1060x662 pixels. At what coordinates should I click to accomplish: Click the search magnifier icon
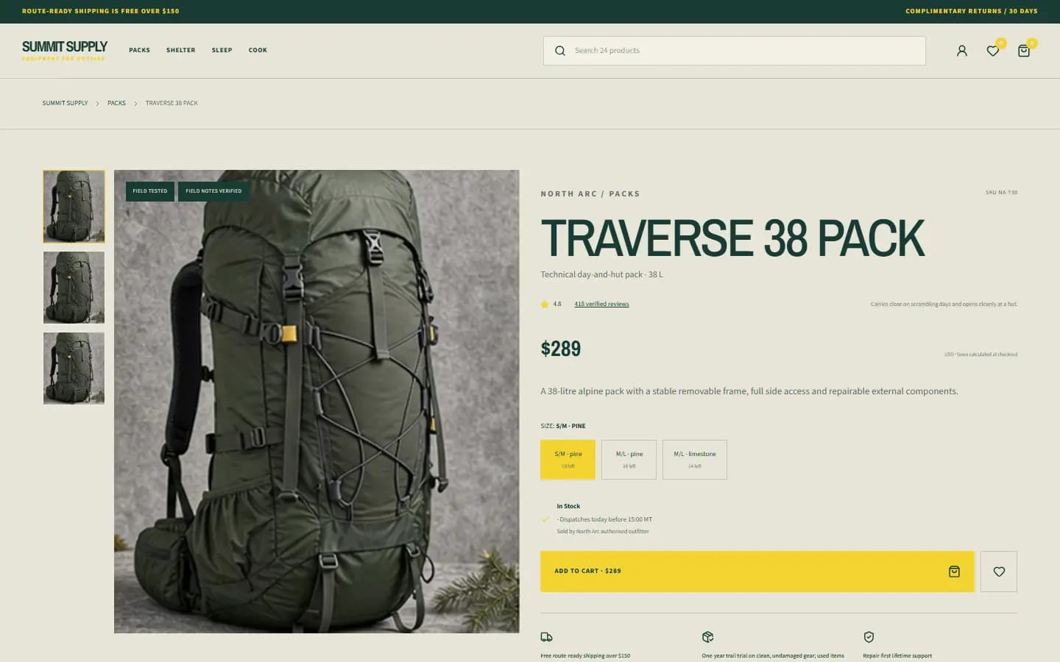pyautogui.click(x=560, y=51)
